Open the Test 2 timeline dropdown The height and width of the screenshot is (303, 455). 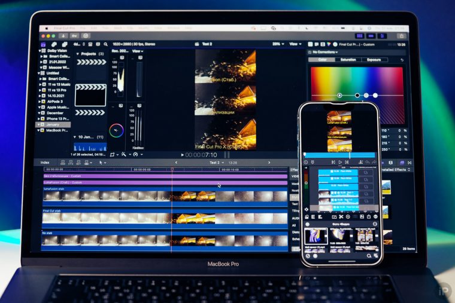217,163
